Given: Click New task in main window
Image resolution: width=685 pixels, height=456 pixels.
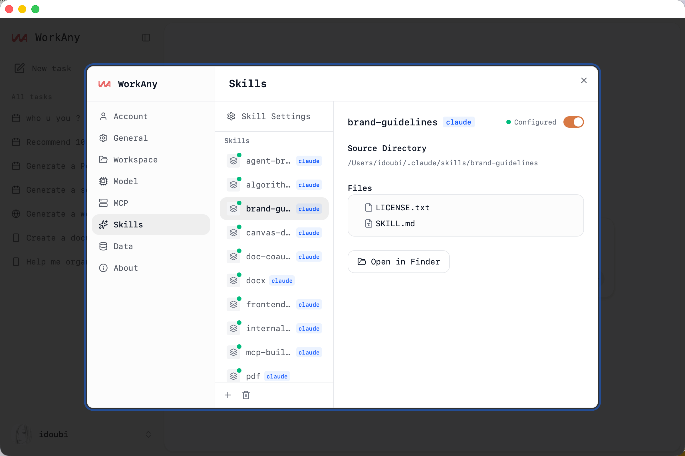Looking at the screenshot, I should 43,69.
